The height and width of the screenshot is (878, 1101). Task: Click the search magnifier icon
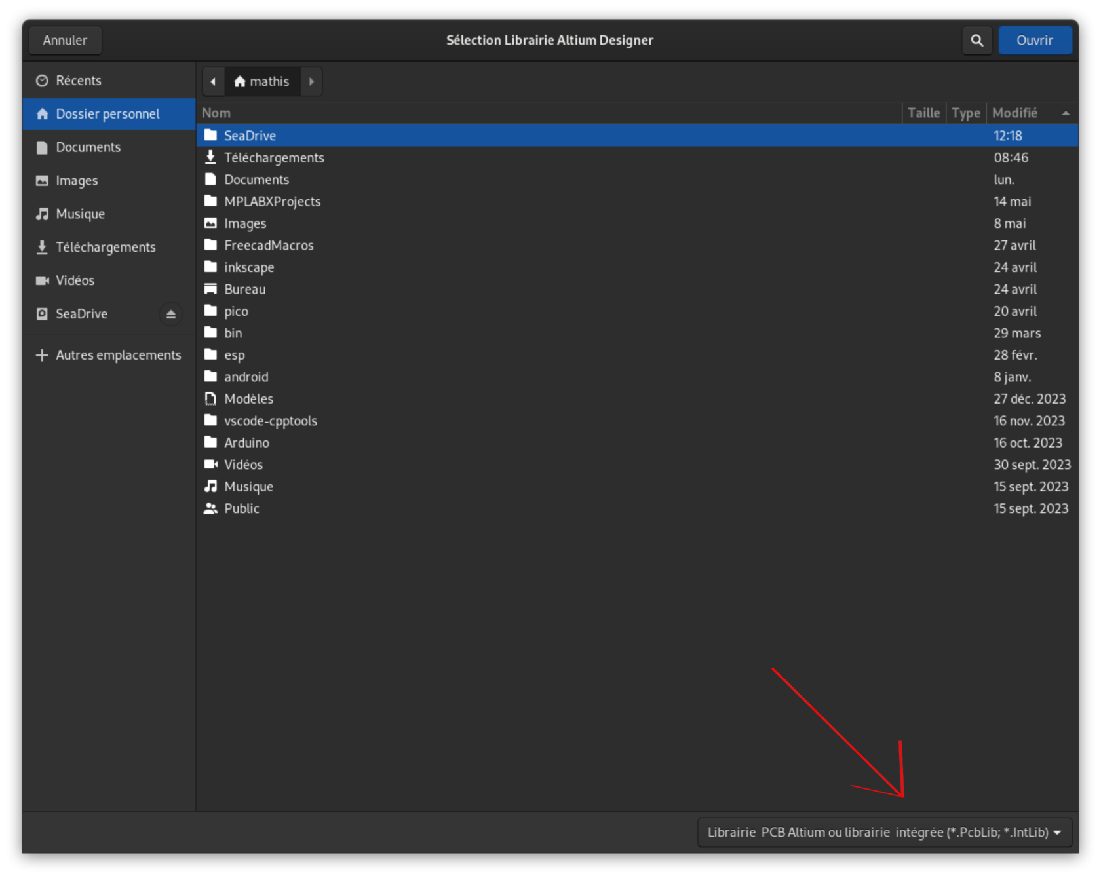point(976,41)
